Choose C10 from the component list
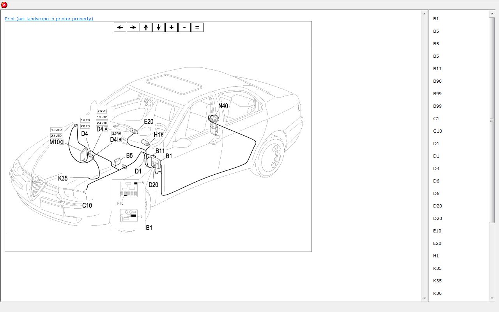The image size is (499, 312). (437, 131)
